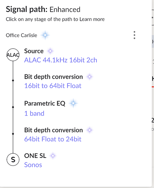The height and width of the screenshot is (188, 154).
Task: Click the Parametric EQ stage heading
Action: pos(45,103)
